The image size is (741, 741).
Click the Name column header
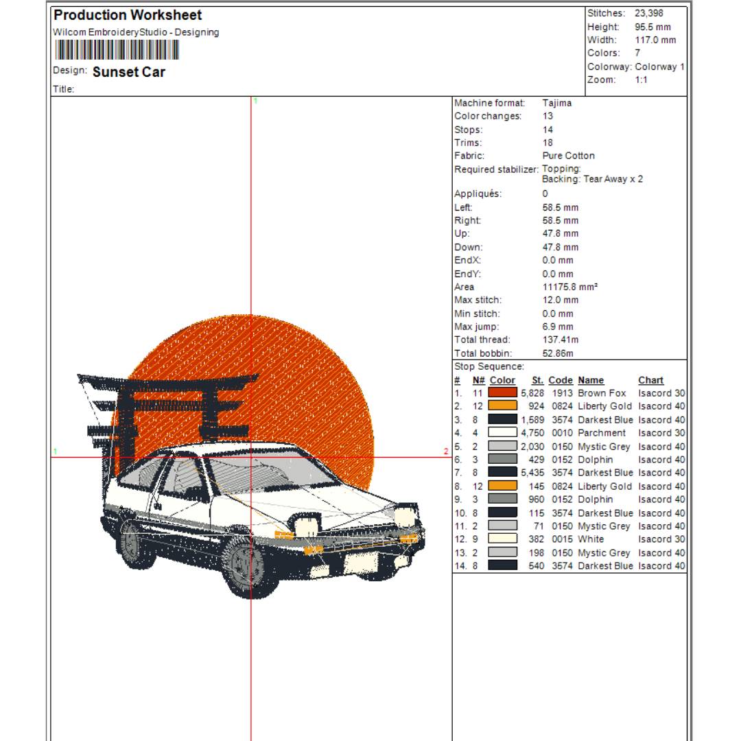(x=591, y=380)
